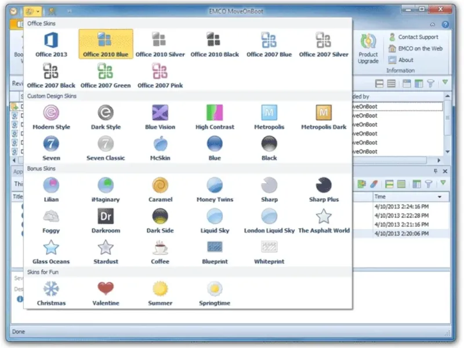Select the 4/10/2013 2:24:16 PM log entry

click(x=401, y=206)
